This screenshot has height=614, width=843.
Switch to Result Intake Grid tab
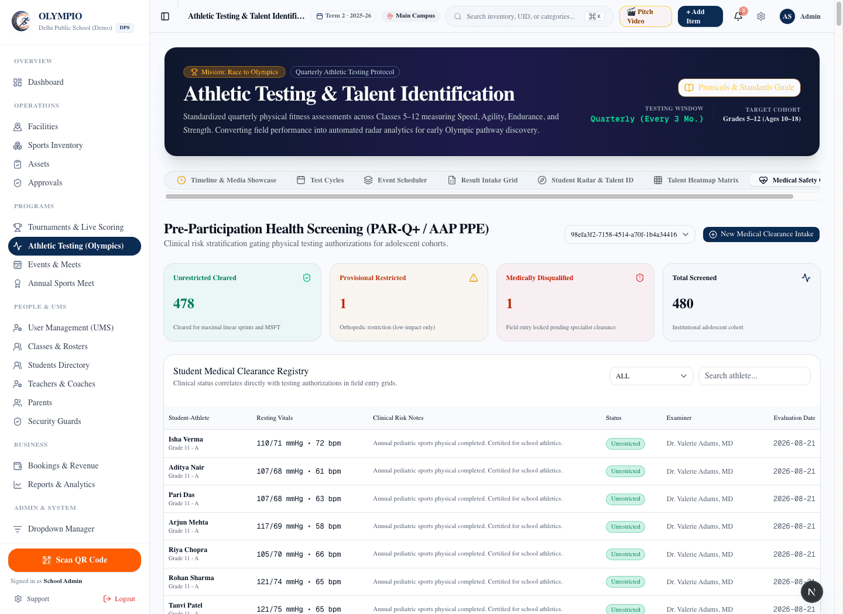point(483,180)
